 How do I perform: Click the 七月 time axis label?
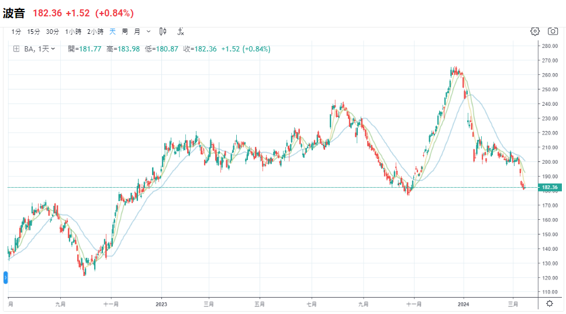click(312, 304)
